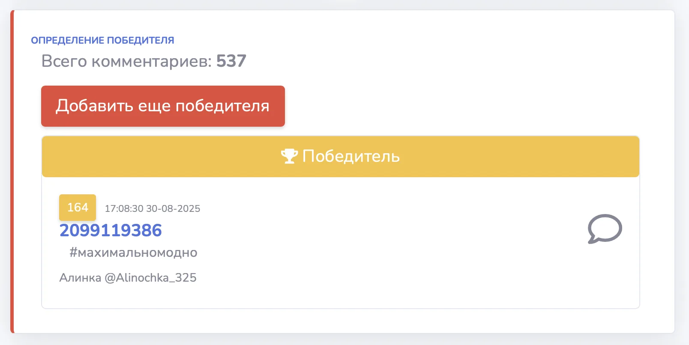Open the winner ID link 2099119386
This screenshot has width=689, height=345.
(111, 230)
